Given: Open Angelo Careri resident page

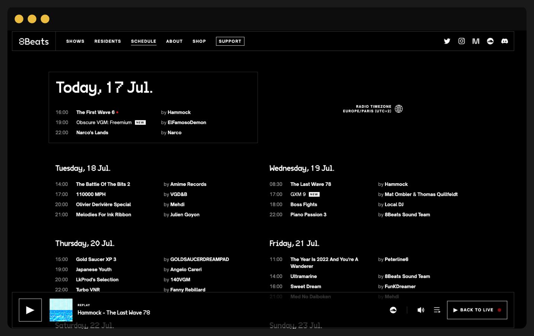Looking at the screenshot, I should [x=186, y=269].
